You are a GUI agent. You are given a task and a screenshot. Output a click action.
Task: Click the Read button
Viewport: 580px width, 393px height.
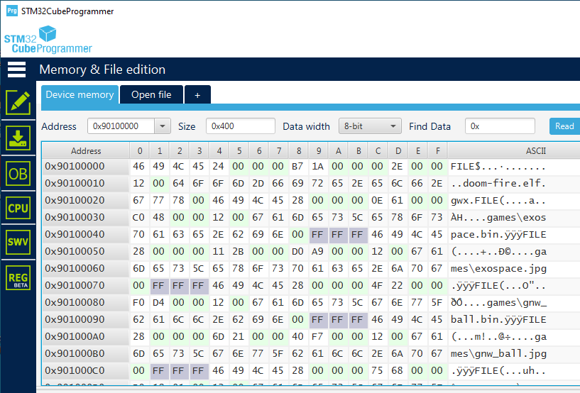(564, 126)
